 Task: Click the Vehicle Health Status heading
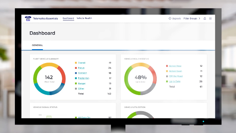pos(136,59)
